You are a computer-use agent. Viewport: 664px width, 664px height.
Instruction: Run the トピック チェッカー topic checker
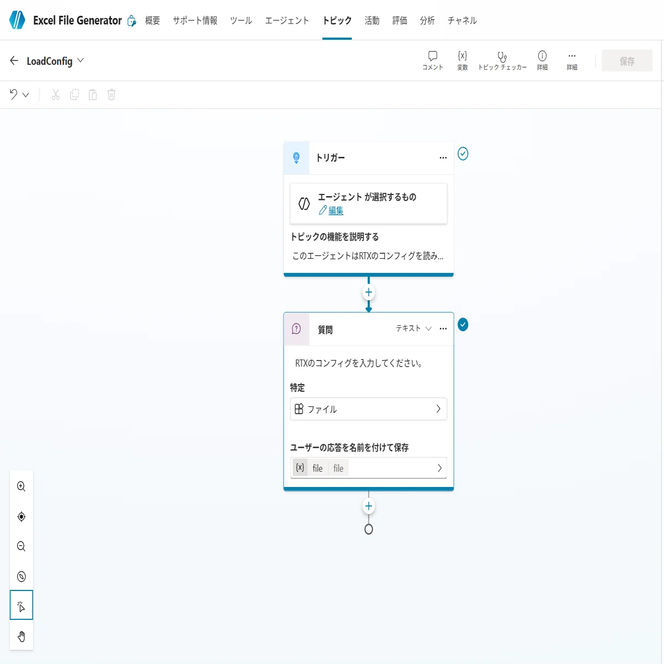(502, 60)
